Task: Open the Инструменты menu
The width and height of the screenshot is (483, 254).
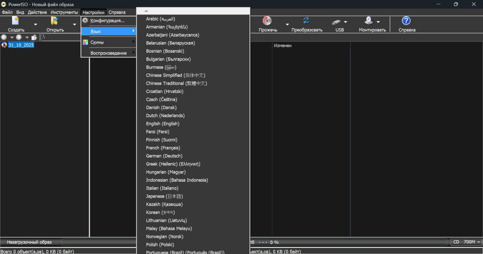Action: pyautogui.click(x=64, y=12)
